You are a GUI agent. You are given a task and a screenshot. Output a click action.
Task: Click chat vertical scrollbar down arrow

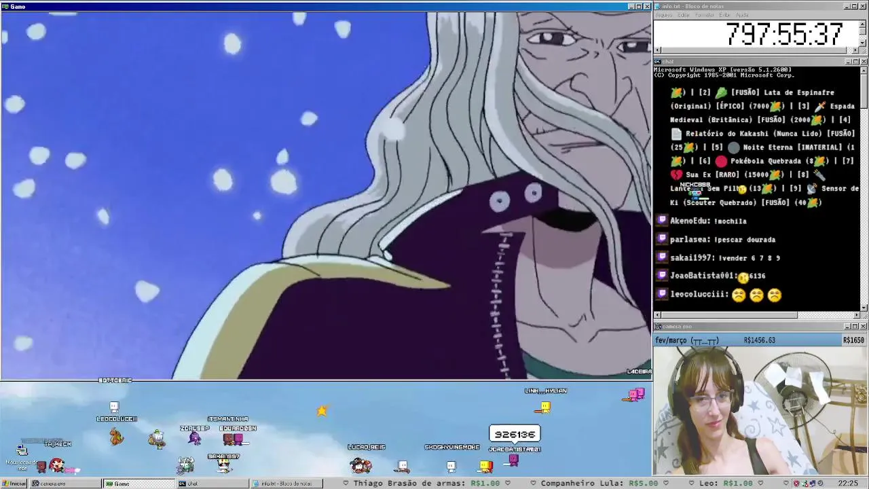click(864, 308)
